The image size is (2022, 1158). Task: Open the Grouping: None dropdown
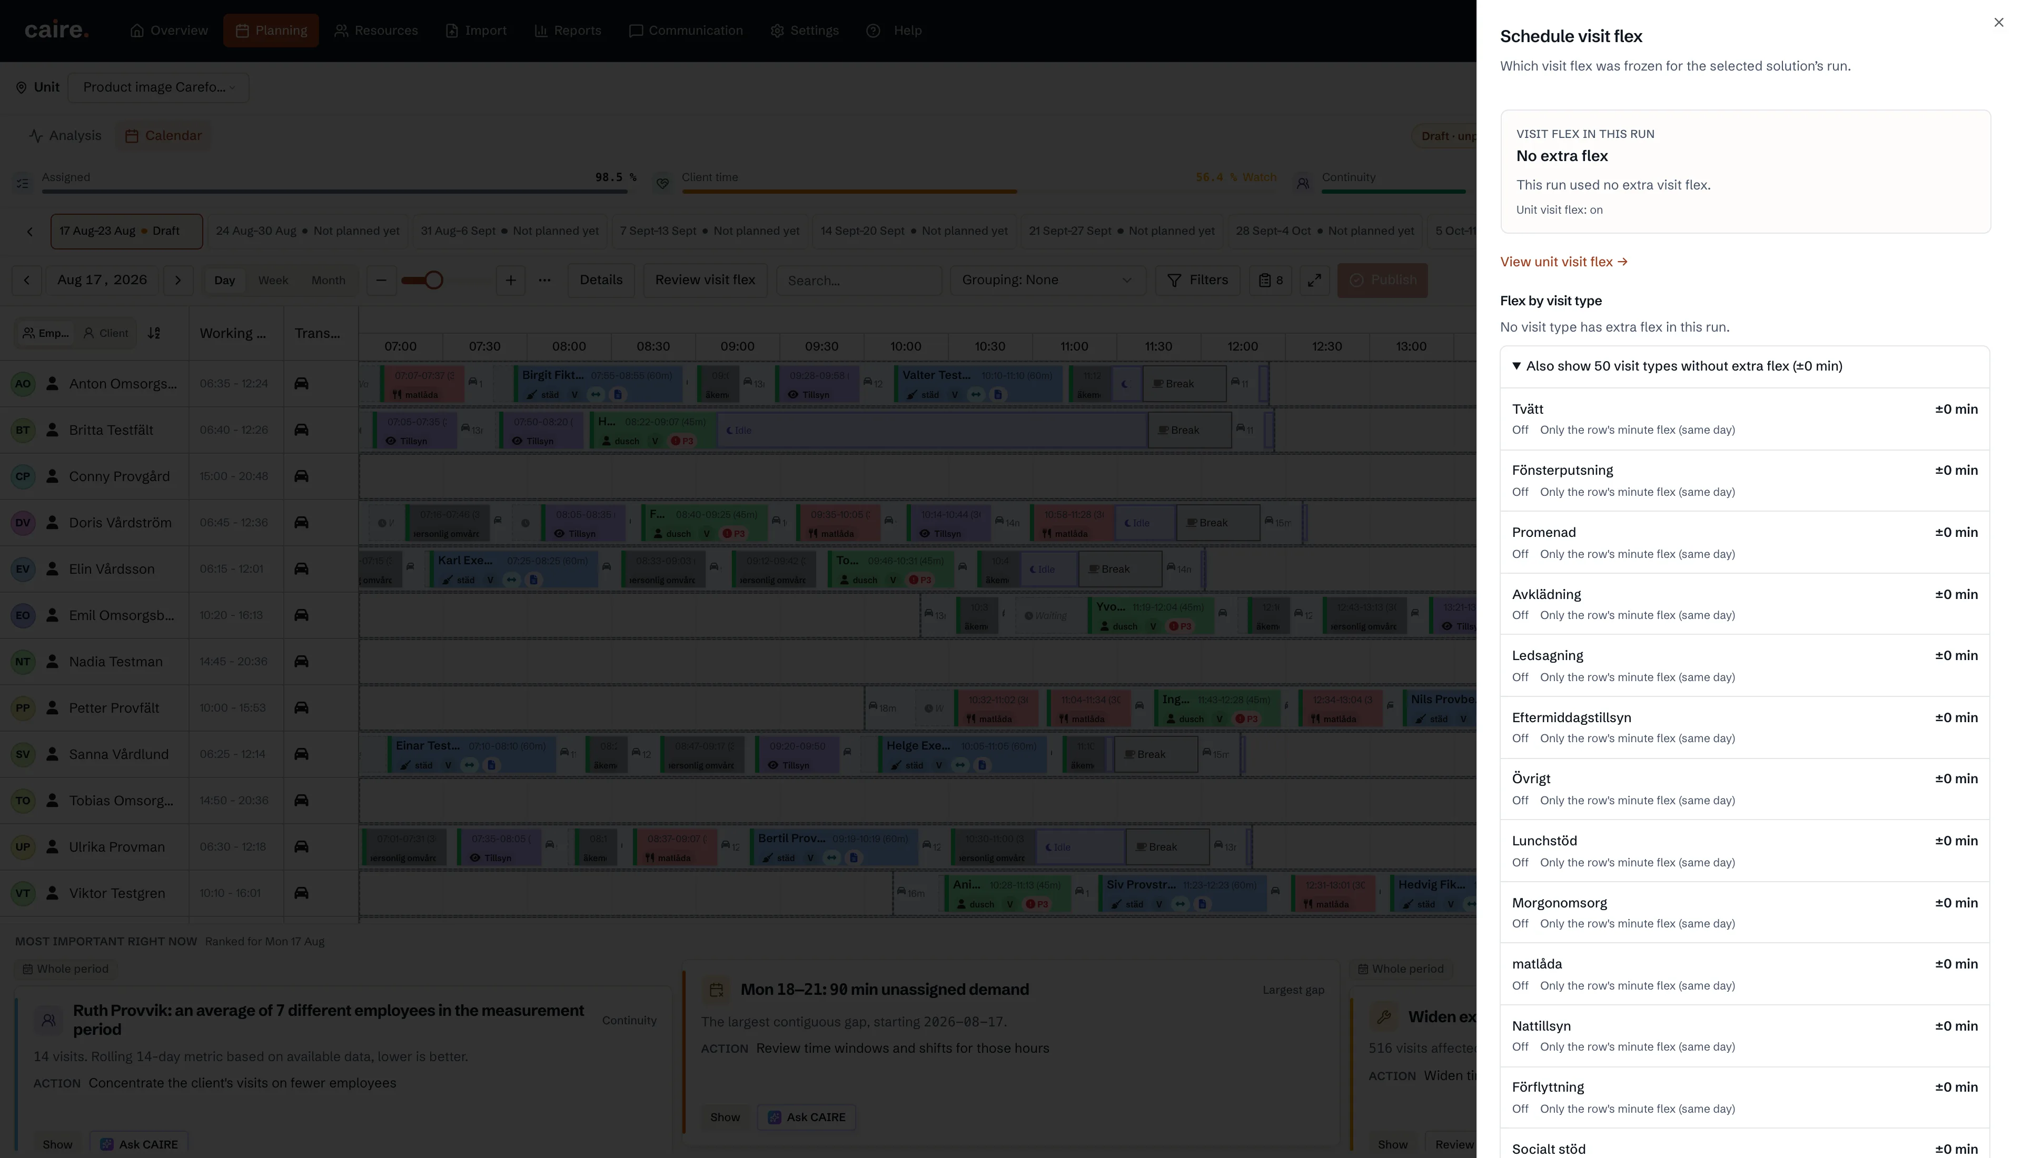coord(1047,280)
